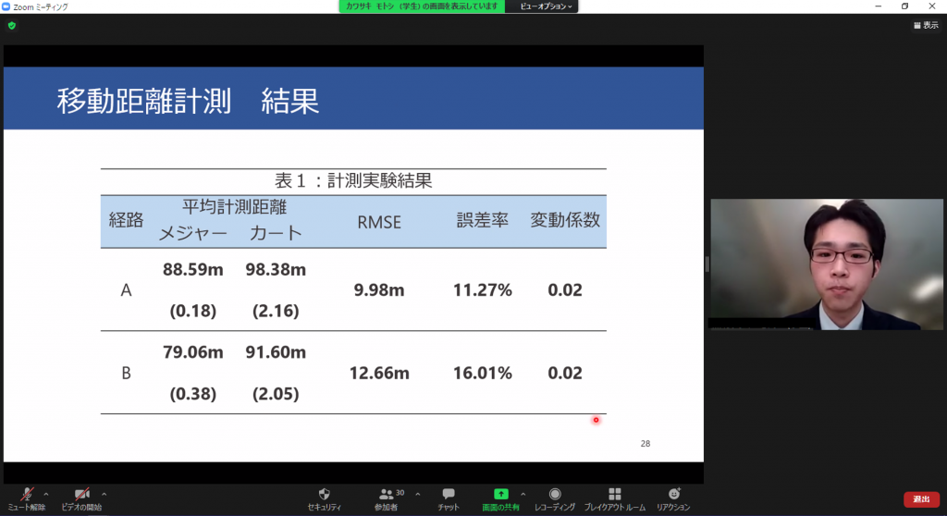The height and width of the screenshot is (516, 947).
Task: Click the divider handle beside video panel
Action: (x=707, y=264)
